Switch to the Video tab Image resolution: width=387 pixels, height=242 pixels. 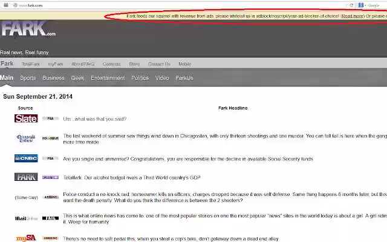point(162,78)
